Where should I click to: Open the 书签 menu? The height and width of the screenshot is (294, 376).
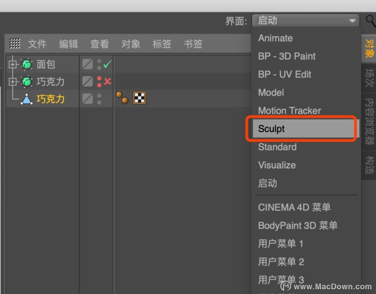(x=193, y=44)
